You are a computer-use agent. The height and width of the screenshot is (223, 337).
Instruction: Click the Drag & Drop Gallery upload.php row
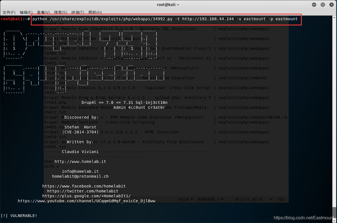click(x=157, y=98)
